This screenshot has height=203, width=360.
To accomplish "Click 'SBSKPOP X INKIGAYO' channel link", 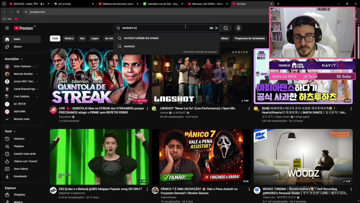I will 72,193.
